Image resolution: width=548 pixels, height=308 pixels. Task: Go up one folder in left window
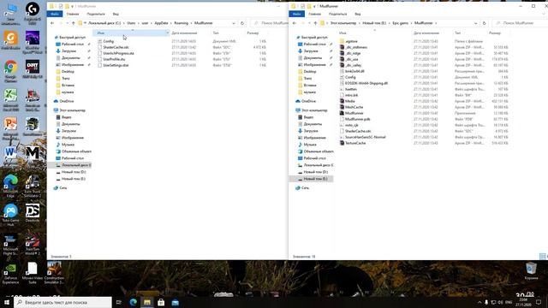click(x=73, y=23)
